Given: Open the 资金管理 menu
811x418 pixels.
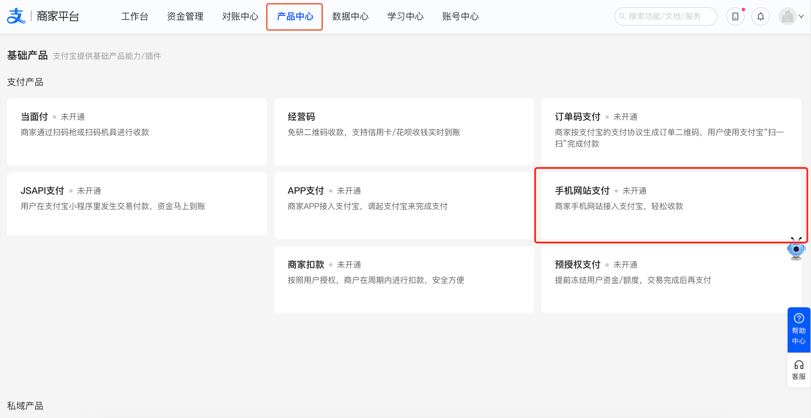Looking at the screenshot, I should point(185,16).
